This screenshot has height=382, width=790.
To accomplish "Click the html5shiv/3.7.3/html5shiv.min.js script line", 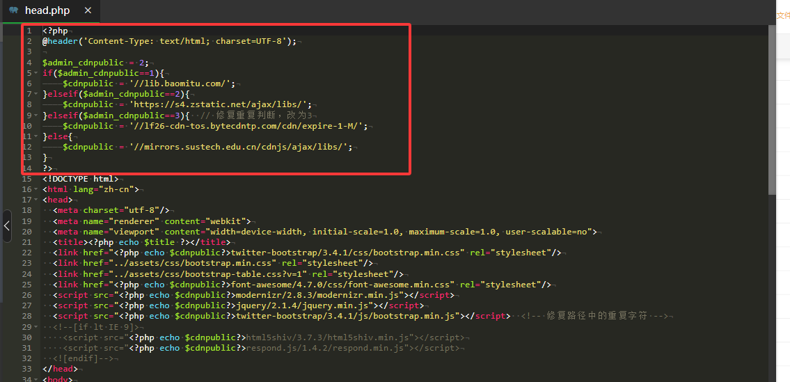I will pyautogui.click(x=264, y=337).
